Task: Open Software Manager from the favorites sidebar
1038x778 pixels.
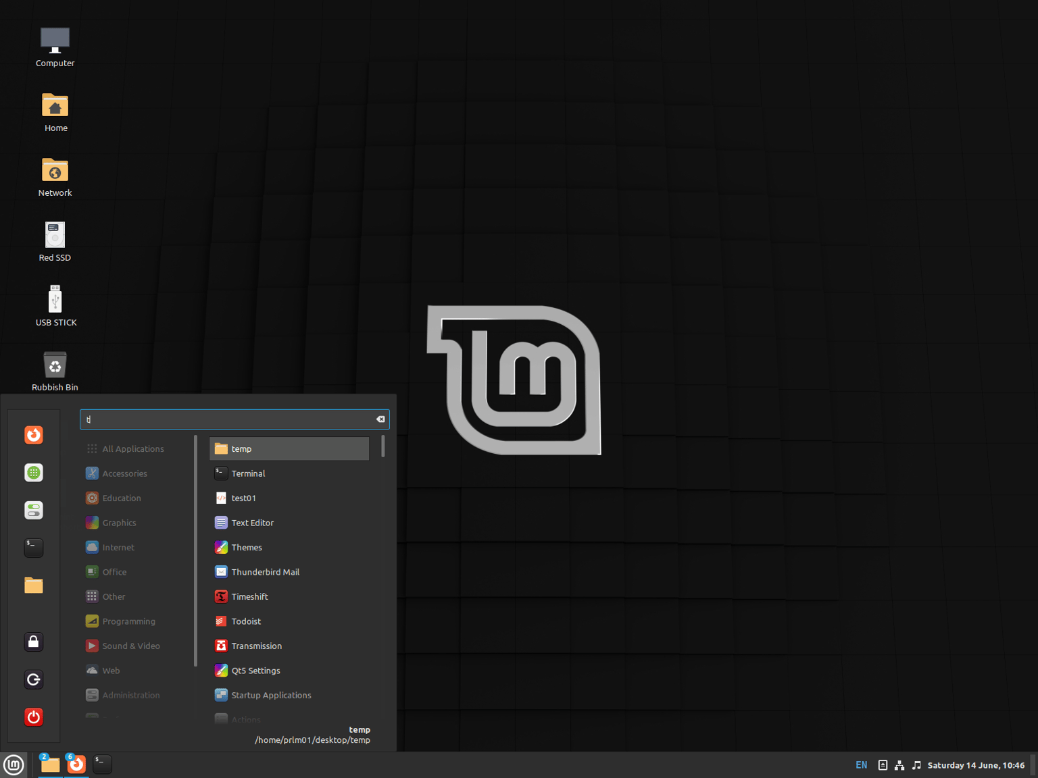Action: 34,473
